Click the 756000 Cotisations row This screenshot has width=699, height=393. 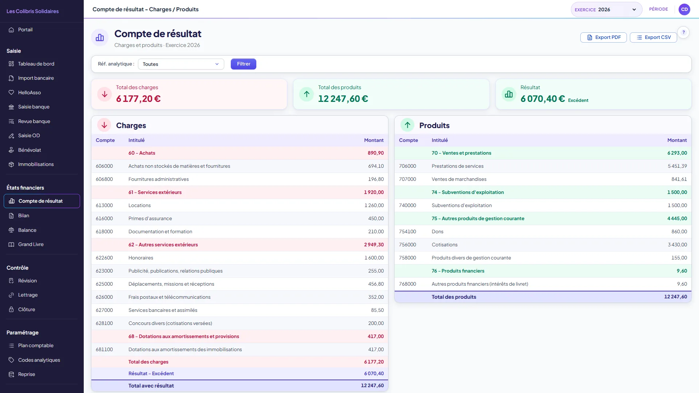tap(543, 245)
